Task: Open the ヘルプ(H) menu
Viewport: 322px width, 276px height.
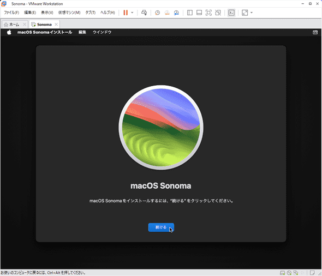Action: coord(108,13)
